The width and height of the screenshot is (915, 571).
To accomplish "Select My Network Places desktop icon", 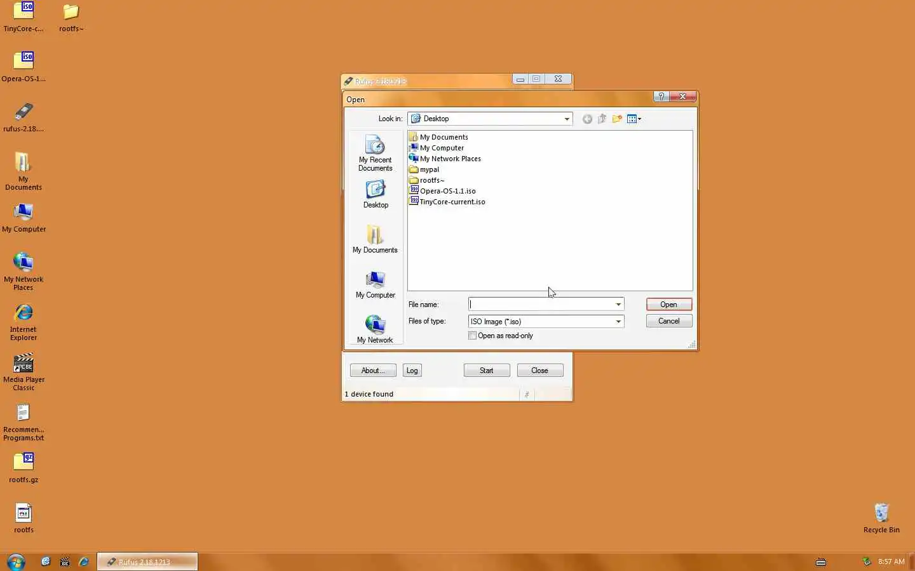I will (x=24, y=272).
